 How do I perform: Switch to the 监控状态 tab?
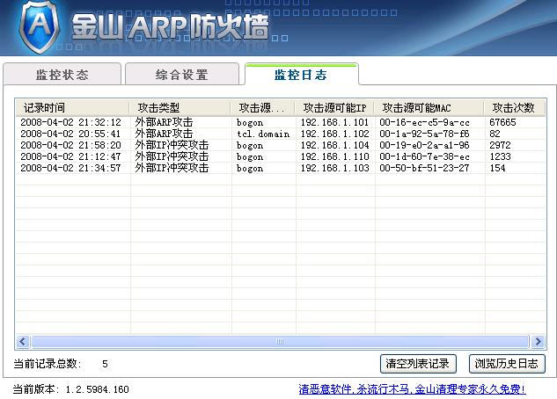click(62, 74)
